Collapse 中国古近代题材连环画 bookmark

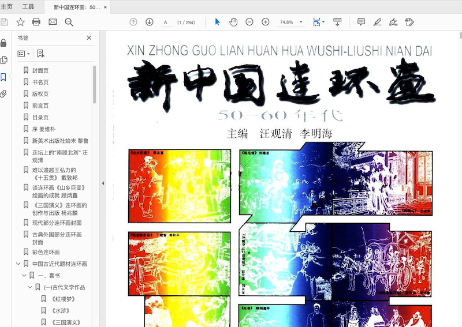pyautogui.click(x=18, y=264)
